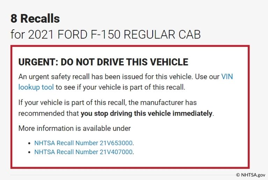Click 'More information is available under' text
The height and width of the screenshot is (180, 268).
pos(74,128)
